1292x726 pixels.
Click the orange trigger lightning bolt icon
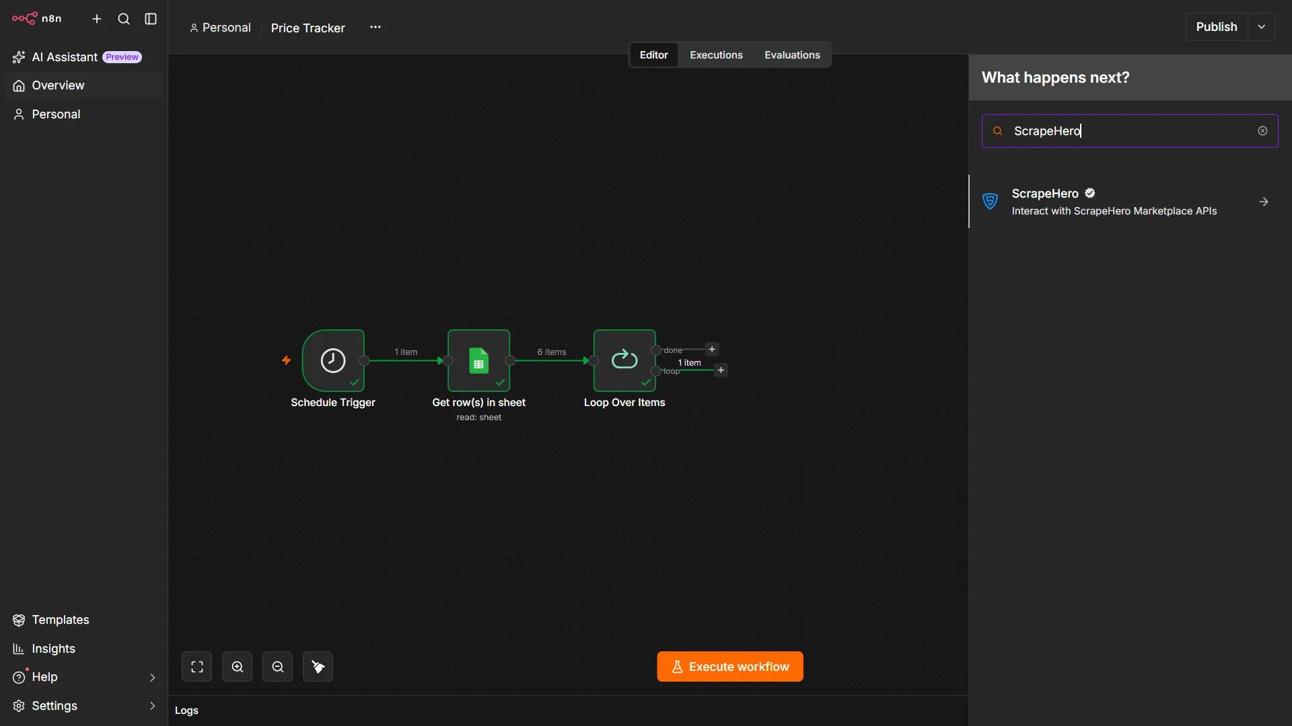tap(286, 360)
